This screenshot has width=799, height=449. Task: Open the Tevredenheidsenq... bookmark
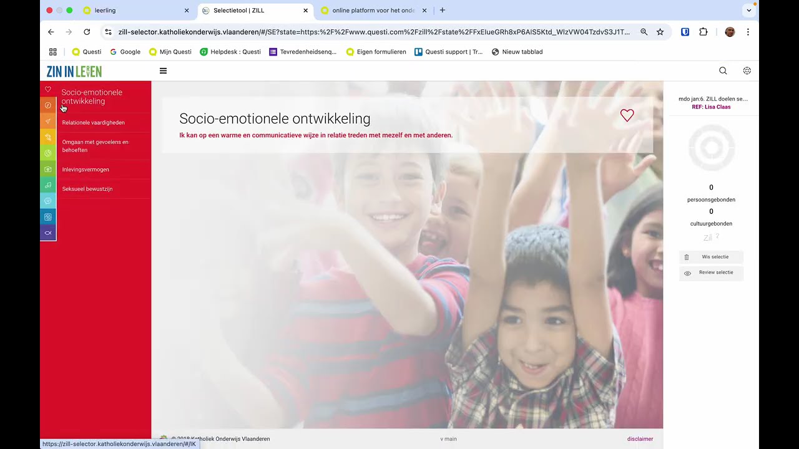pyautogui.click(x=303, y=52)
